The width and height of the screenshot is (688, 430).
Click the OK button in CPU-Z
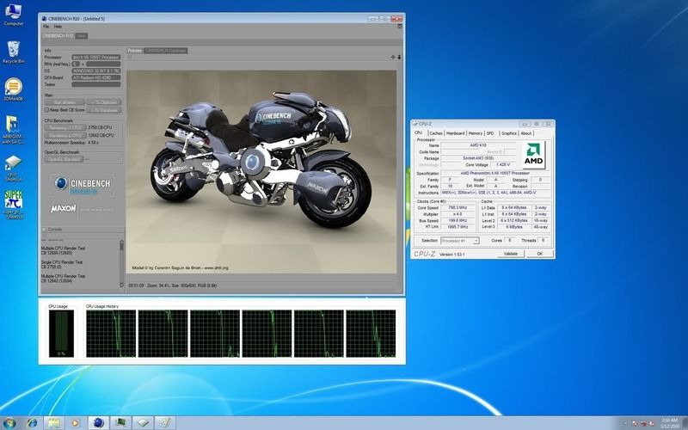click(x=540, y=254)
